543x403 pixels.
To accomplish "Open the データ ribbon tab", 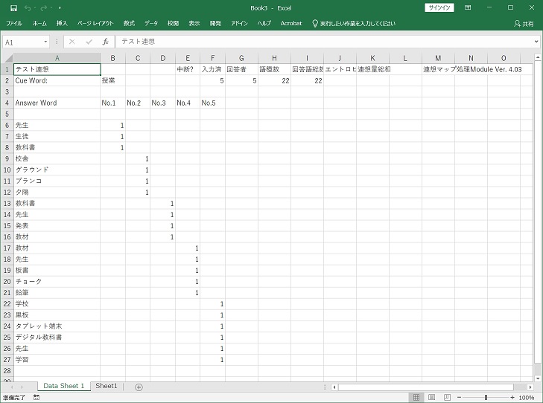I will (x=151, y=23).
